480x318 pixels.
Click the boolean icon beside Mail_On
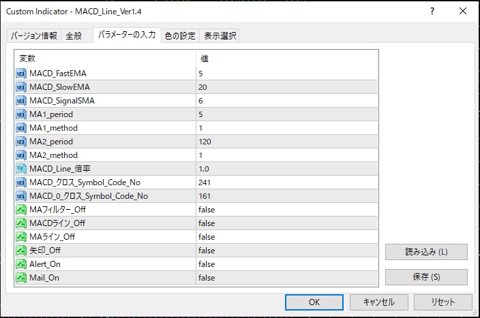20,278
